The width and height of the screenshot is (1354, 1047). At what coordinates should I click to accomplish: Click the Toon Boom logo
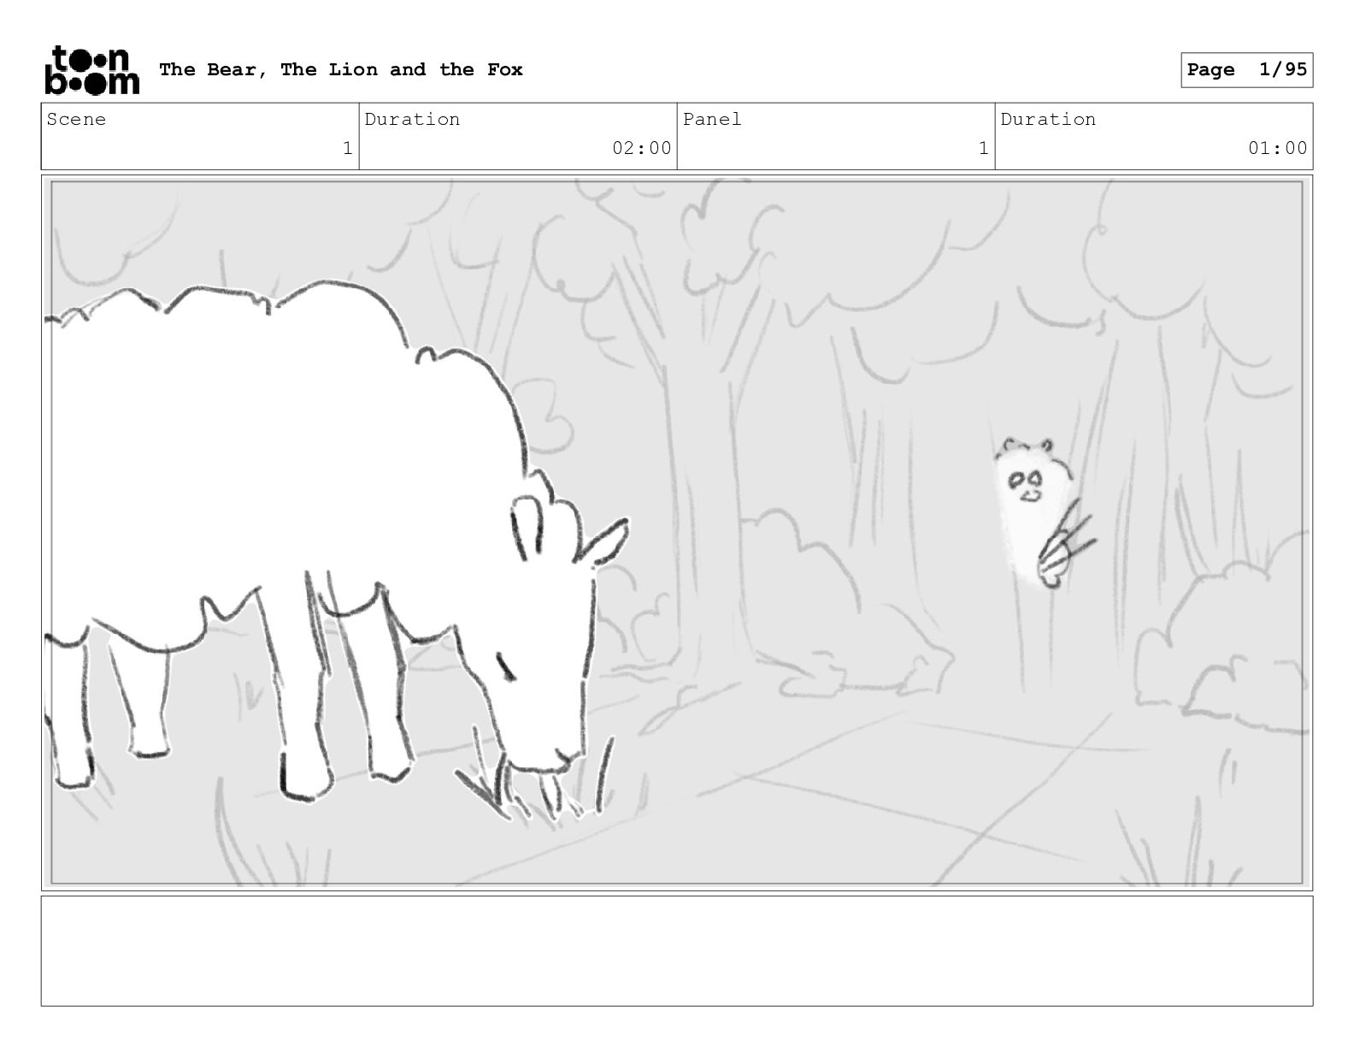coord(91,69)
